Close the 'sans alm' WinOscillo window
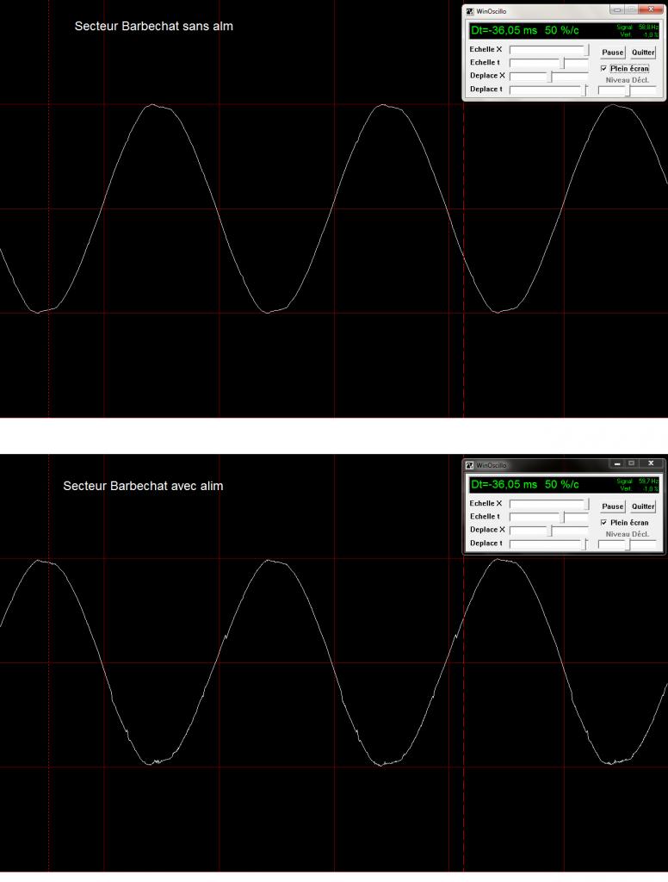The height and width of the screenshot is (882, 668). click(651, 9)
